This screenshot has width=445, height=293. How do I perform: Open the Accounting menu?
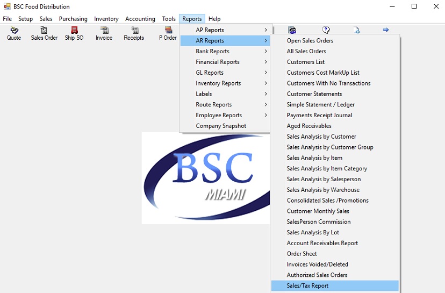tap(140, 19)
